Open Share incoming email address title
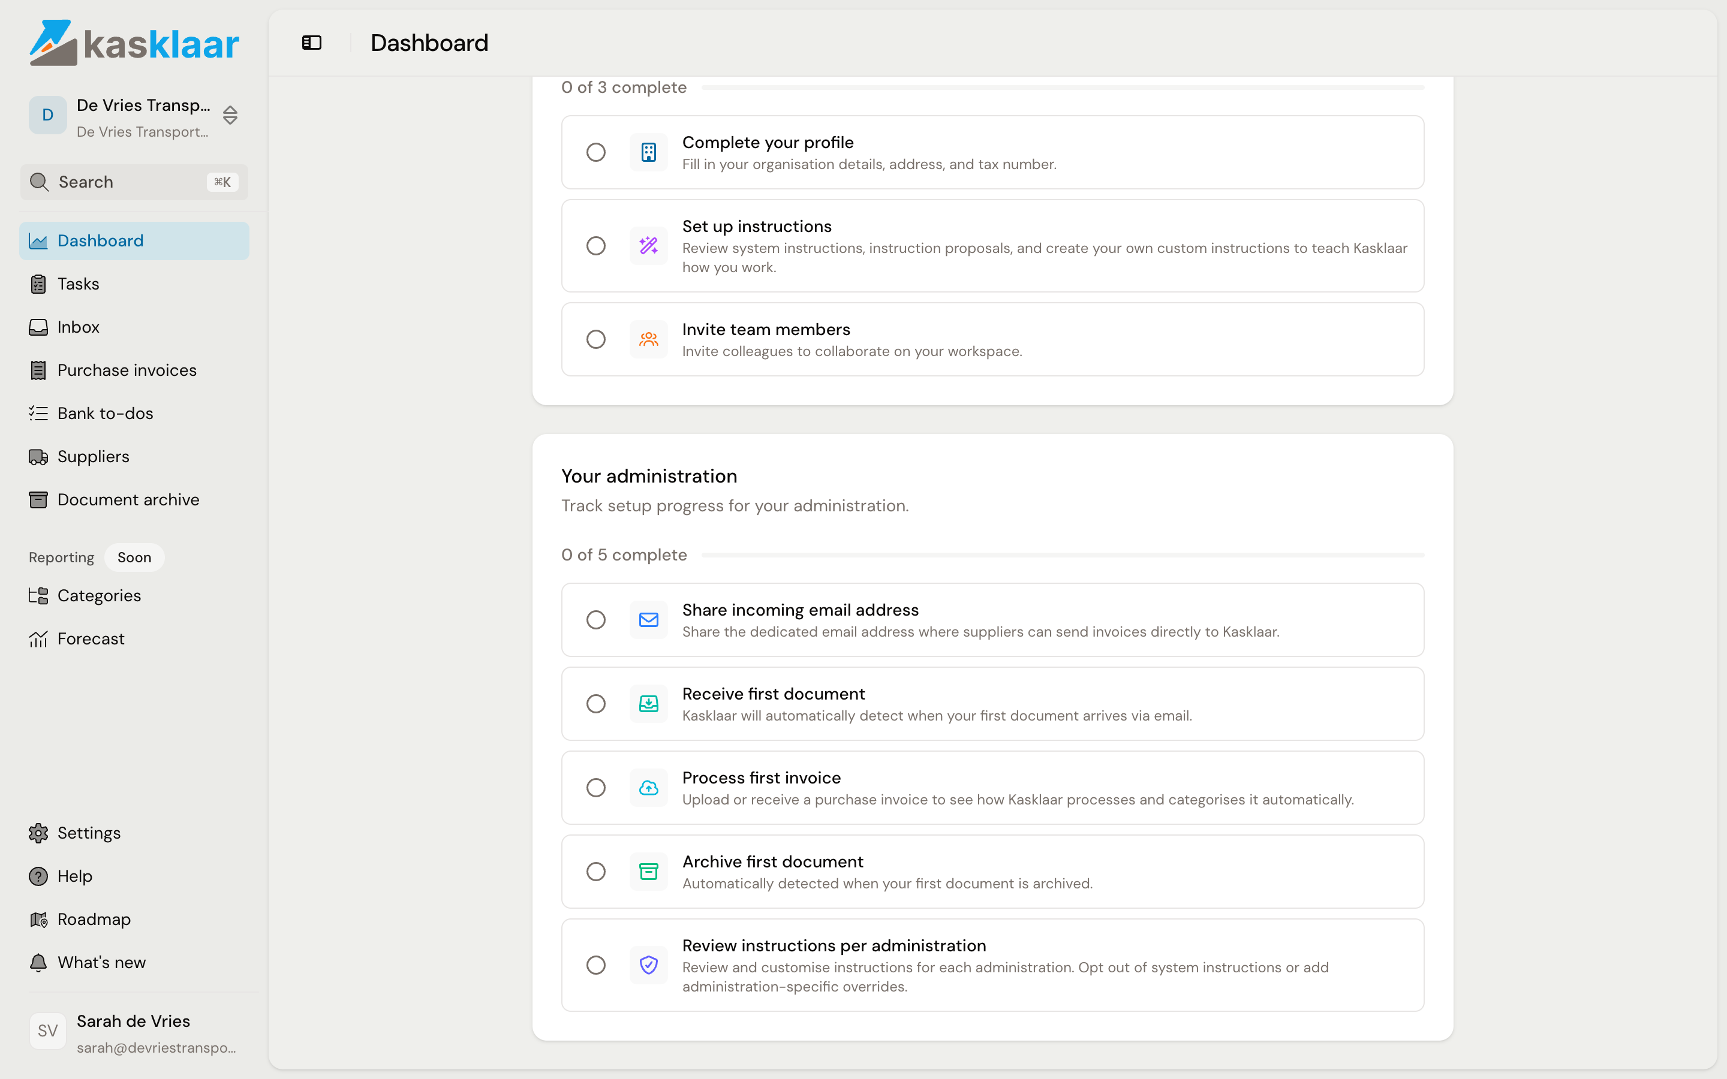 pyautogui.click(x=800, y=610)
